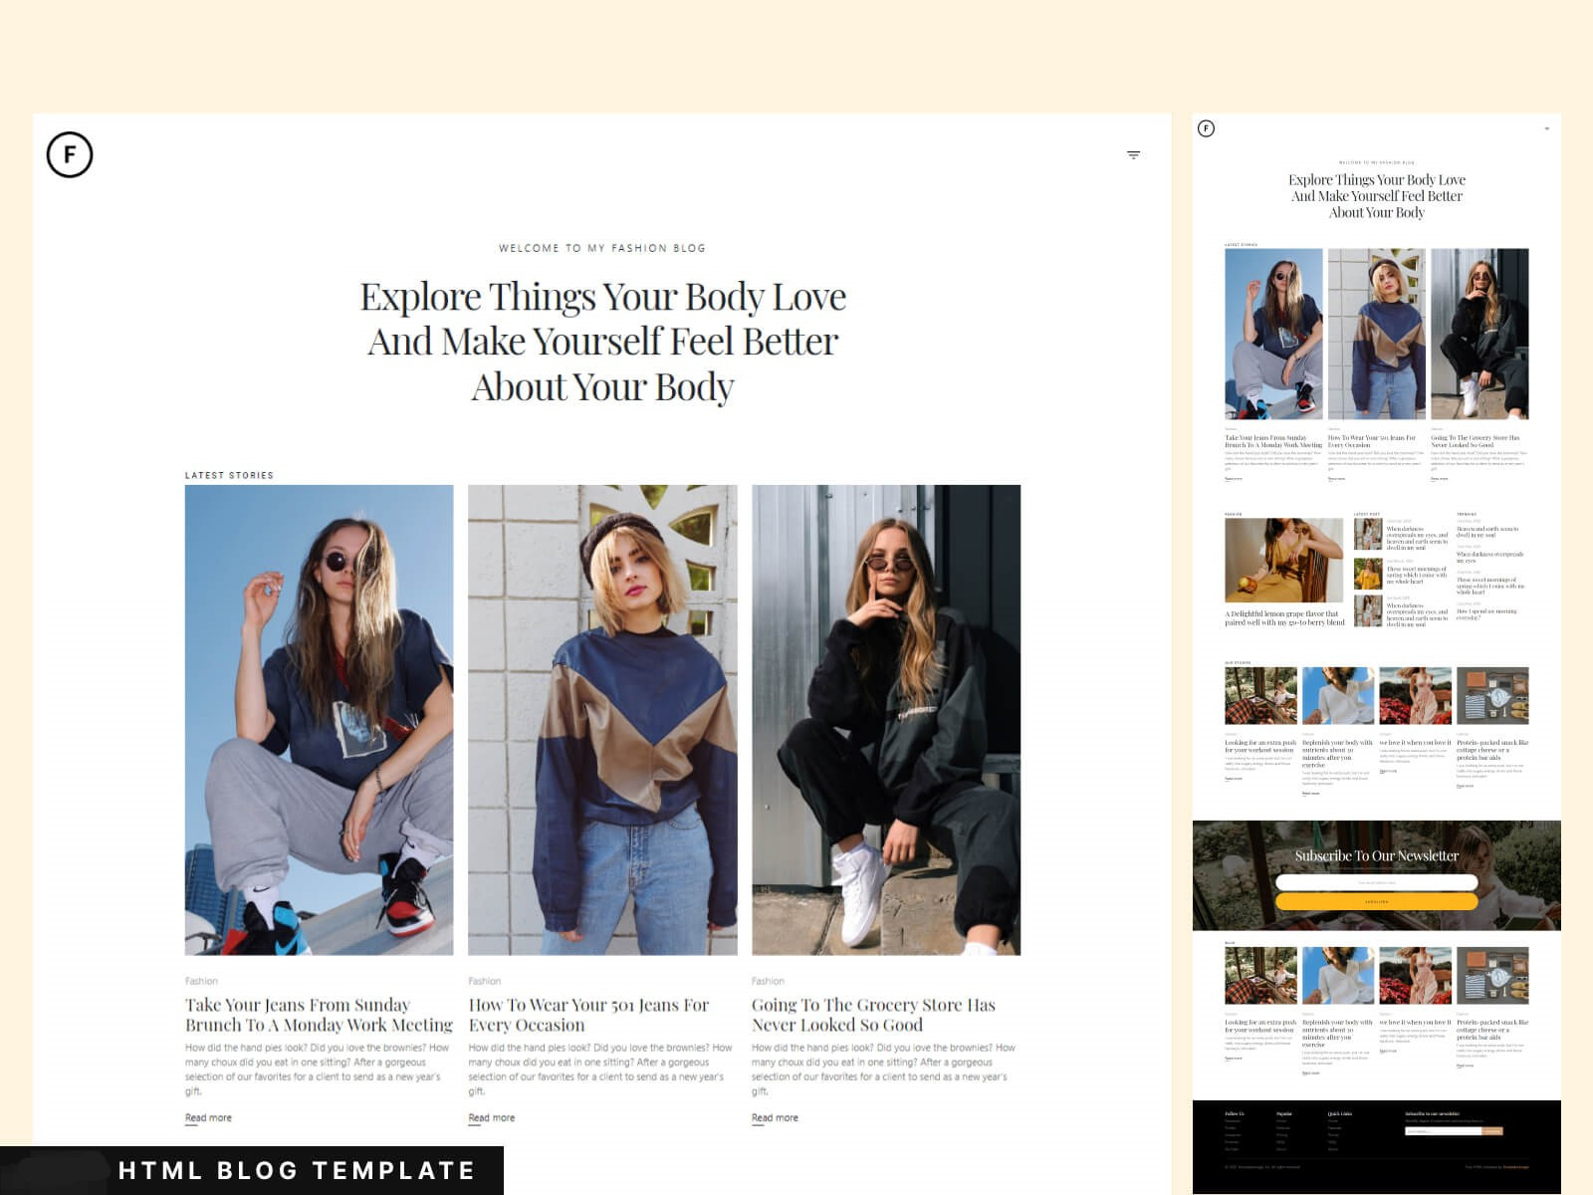Screen dimensions: 1593x1195
Task: Open the tiny menu icon in the full-page preview header
Action: (x=1546, y=128)
